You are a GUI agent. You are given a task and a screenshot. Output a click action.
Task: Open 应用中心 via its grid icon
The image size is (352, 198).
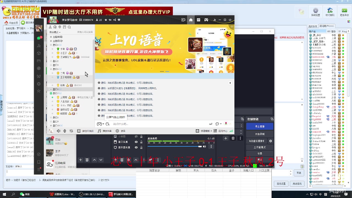pos(215,131)
